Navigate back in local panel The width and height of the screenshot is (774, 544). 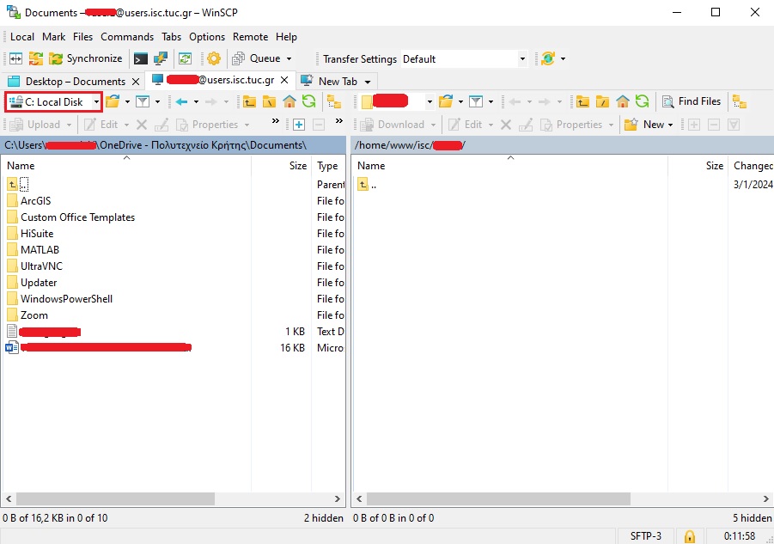point(181,101)
